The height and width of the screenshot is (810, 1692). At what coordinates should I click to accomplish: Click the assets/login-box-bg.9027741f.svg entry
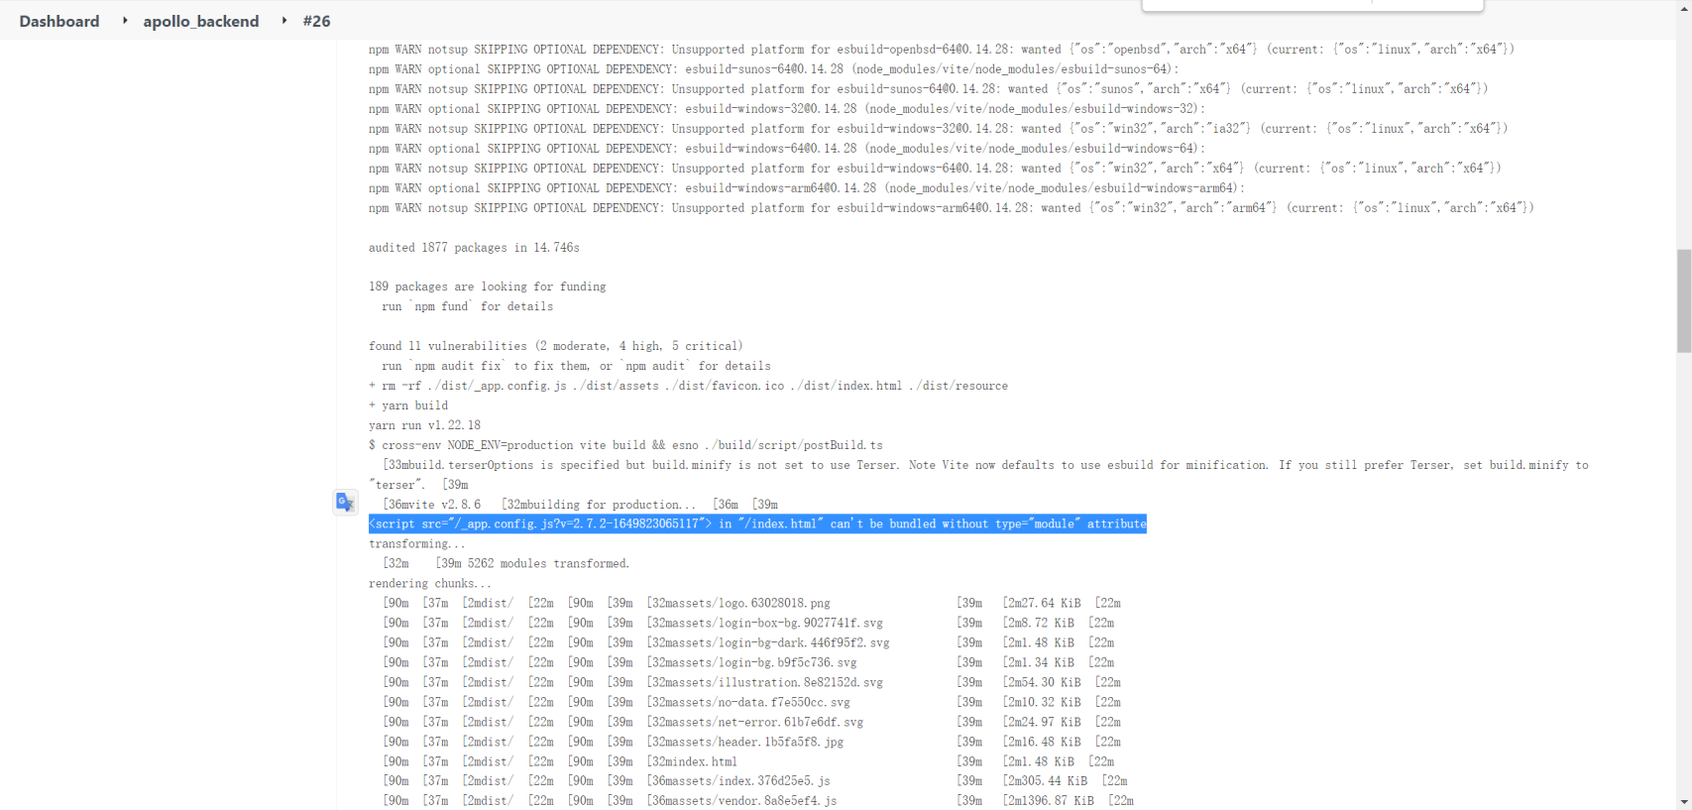[765, 623]
